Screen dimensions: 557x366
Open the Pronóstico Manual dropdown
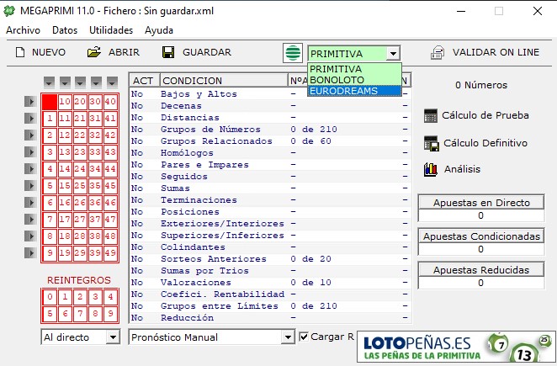click(x=288, y=337)
